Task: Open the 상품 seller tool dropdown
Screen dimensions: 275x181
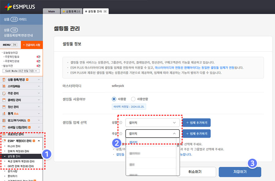Action: (x=152, y=123)
